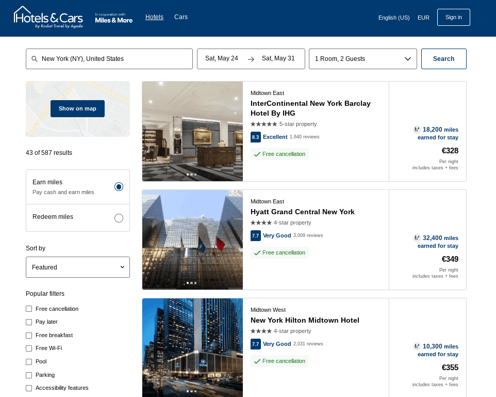
Task: Open the English (US) language selector
Action: tap(394, 18)
